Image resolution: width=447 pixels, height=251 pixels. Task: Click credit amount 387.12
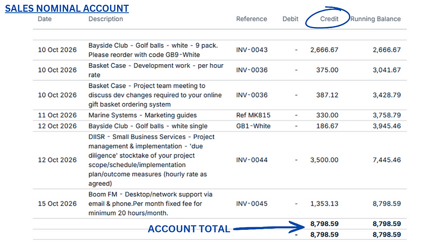[x=327, y=95]
